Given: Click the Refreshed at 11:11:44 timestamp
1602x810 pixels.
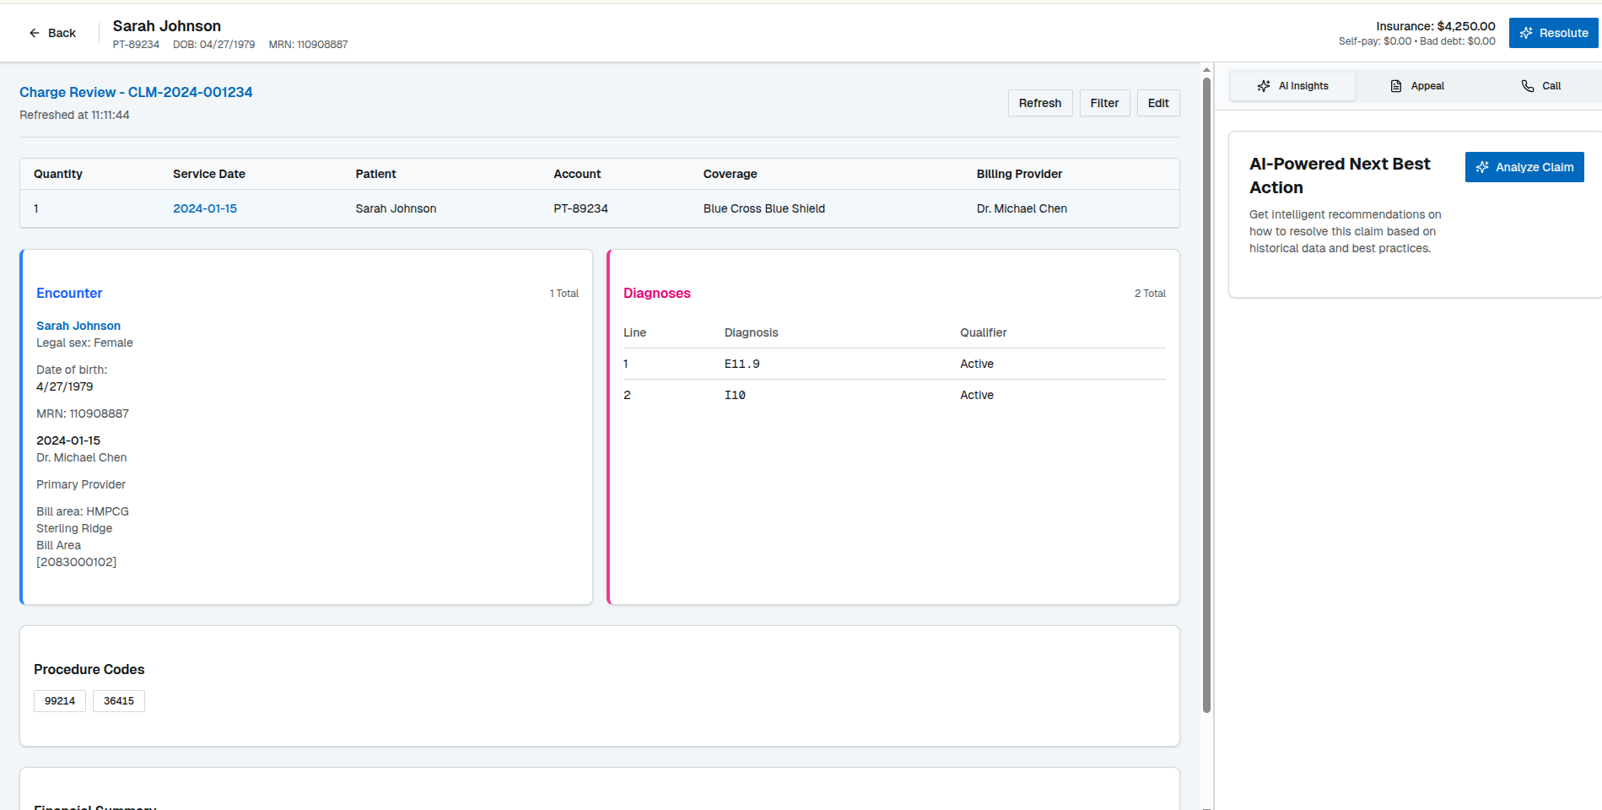Looking at the screenshot, I should point(74,115).
